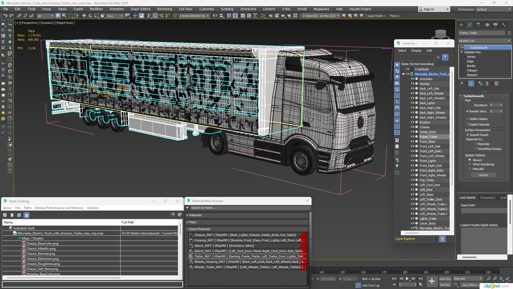
Task: Select the When Rendering radio button
Action: click(470, 164)
